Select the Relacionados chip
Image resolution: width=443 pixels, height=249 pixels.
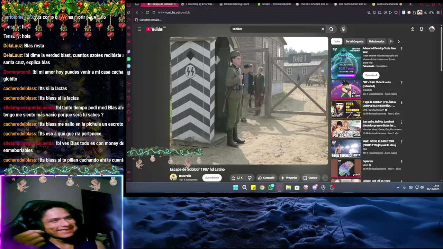[377, 41]
